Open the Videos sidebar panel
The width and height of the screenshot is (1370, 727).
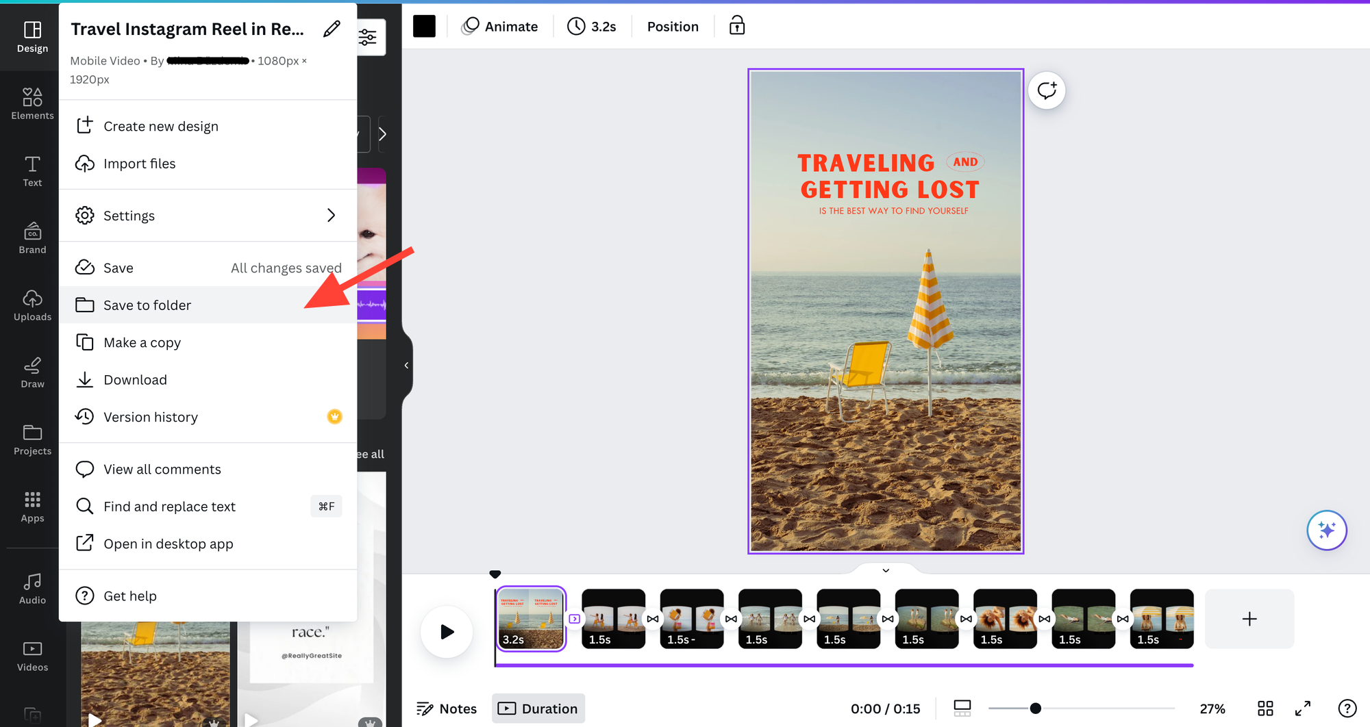(32, 656)
